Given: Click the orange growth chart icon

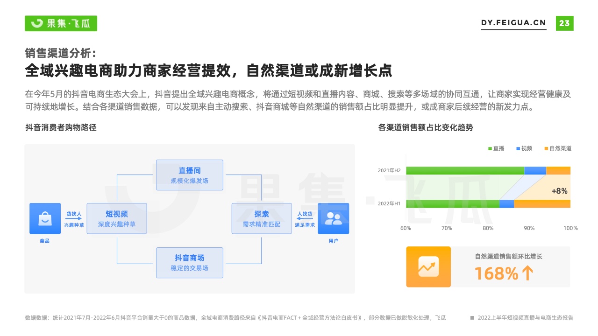Looking at the screenshot, I should coord(428,266).
